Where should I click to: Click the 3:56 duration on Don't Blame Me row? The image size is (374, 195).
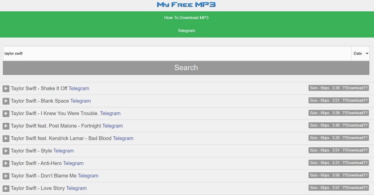(336, 175)
